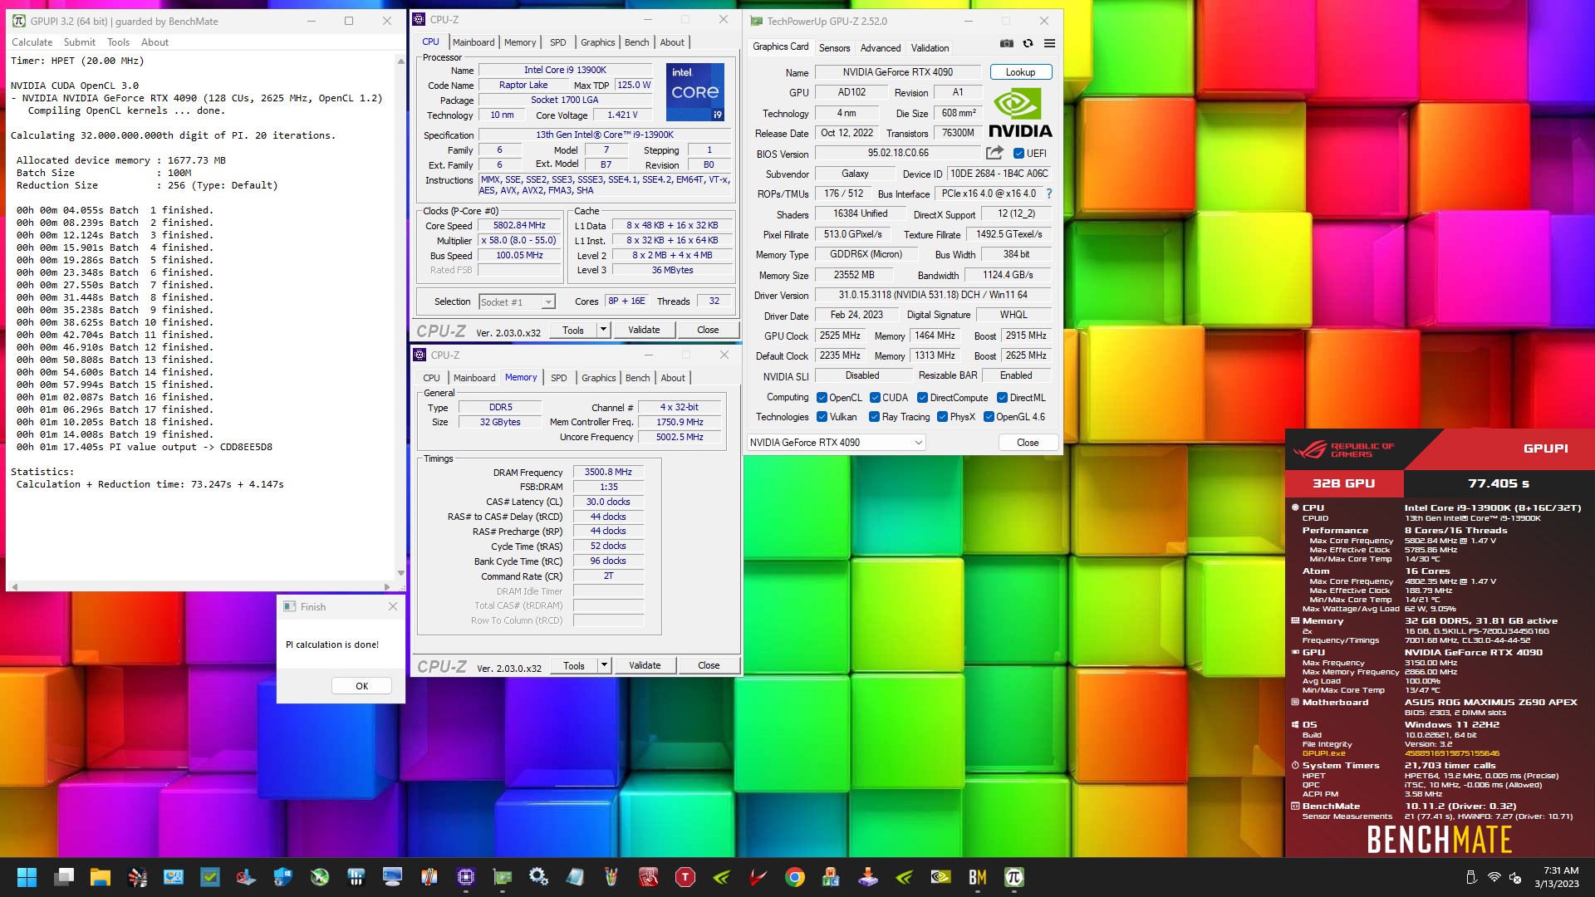Click Validate in the bottom CPU-Z window
This screenshot has height=897, width=1595.
click(645, 665)
